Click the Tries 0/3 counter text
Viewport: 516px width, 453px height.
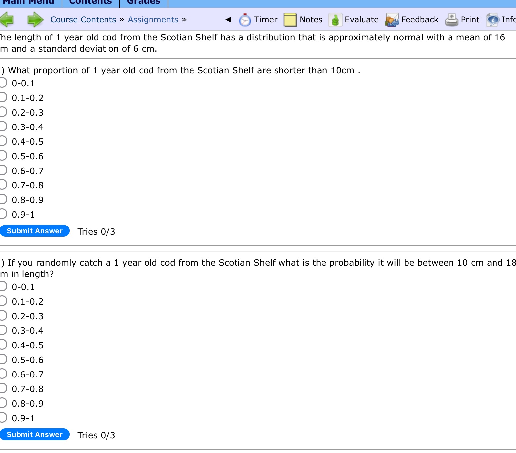tap(96, 231)
